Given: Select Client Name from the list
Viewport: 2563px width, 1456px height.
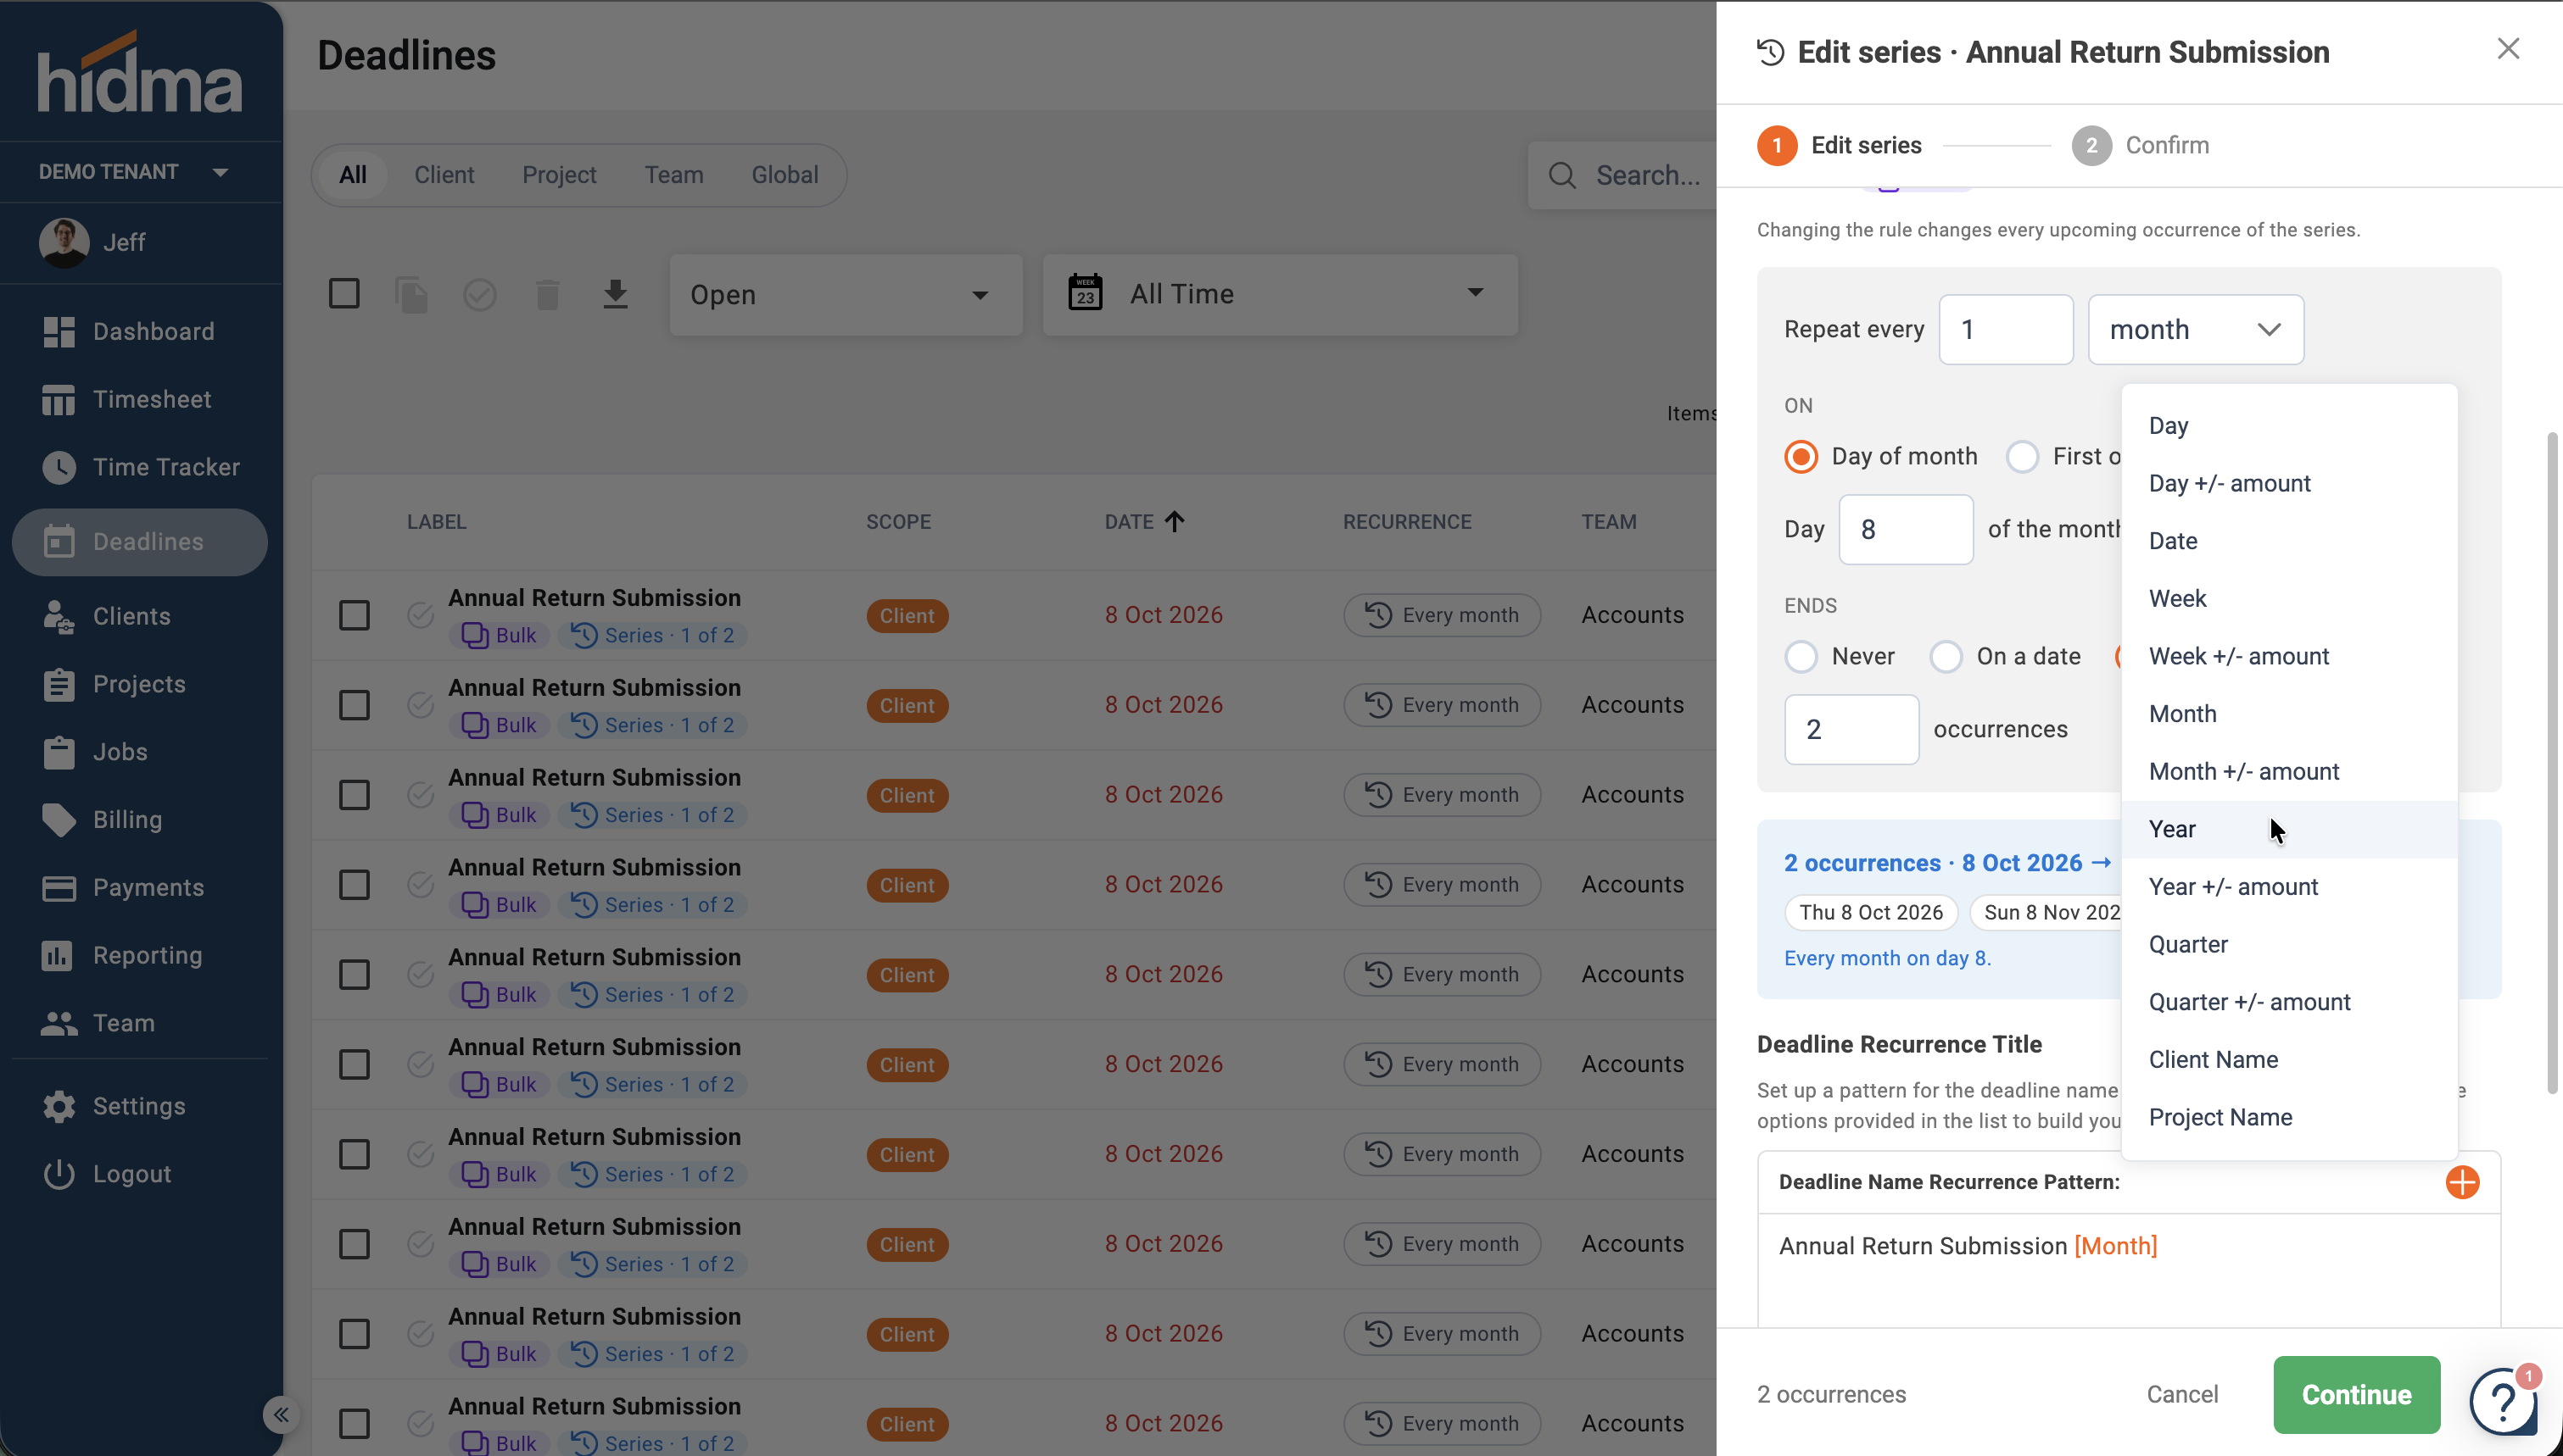Looking at the screenshot, I should tap(2289, 1059).
